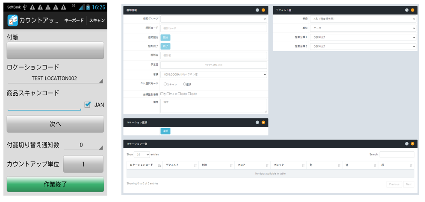Sort table by 削除 column
Image resolution: width=425 pixels, height=202 pixels.
216,165
